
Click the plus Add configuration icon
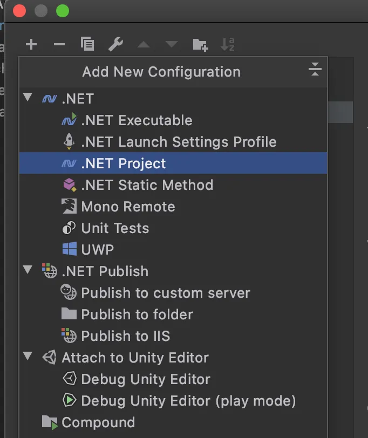coord(31,44)
